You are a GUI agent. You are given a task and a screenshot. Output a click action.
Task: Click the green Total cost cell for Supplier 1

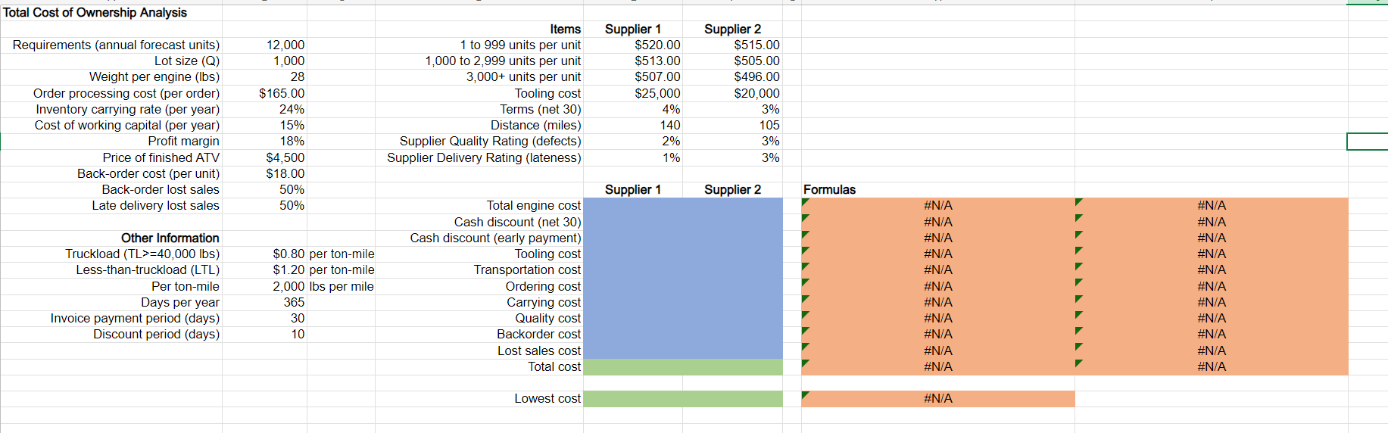[x=633, y=367]
